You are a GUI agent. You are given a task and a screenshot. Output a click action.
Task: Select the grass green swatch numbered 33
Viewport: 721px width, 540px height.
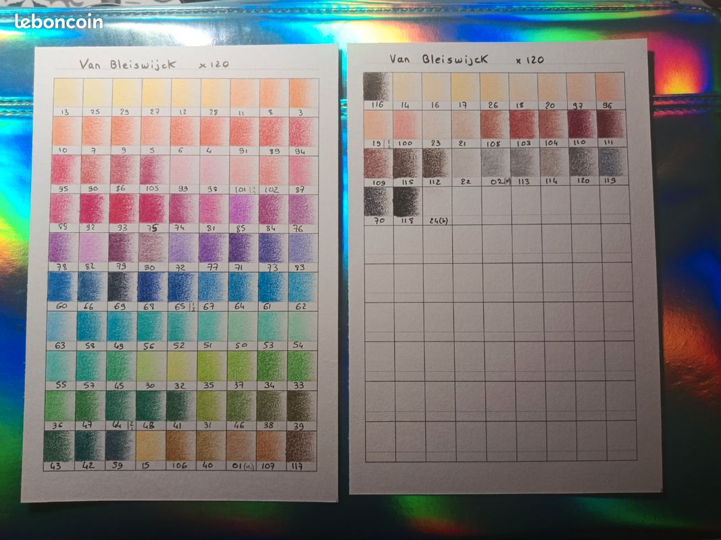coord(303,367)
